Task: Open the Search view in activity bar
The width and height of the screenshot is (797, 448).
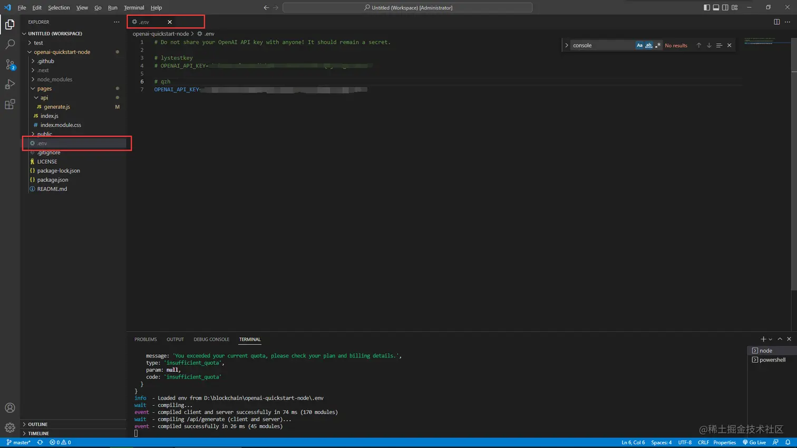Action: 10,45
